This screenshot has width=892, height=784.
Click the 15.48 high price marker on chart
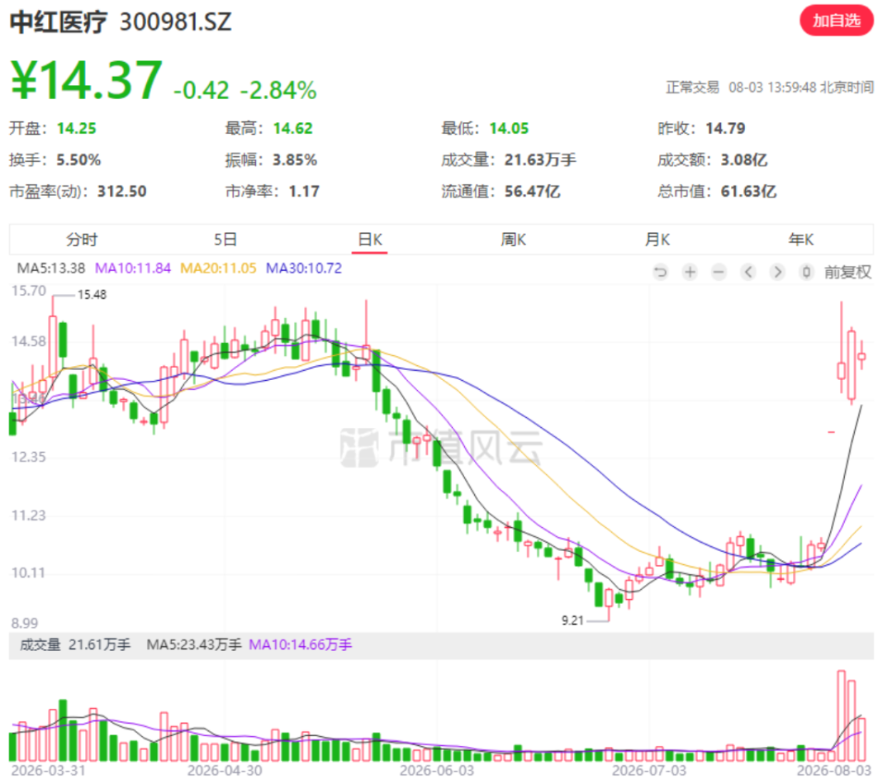93,295
